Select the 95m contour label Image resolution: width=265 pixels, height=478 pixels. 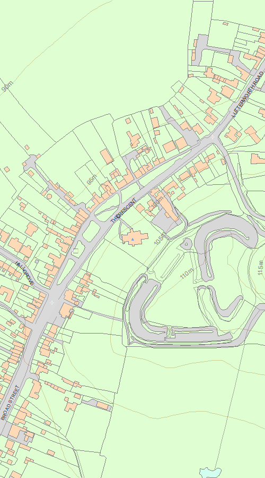point(92,180)
